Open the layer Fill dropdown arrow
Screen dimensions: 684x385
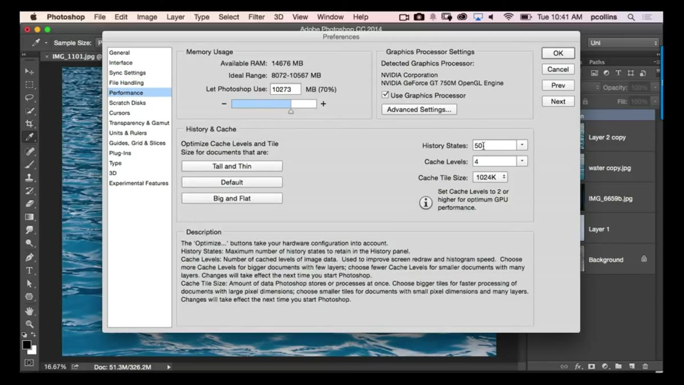click(x=655, y=102)
